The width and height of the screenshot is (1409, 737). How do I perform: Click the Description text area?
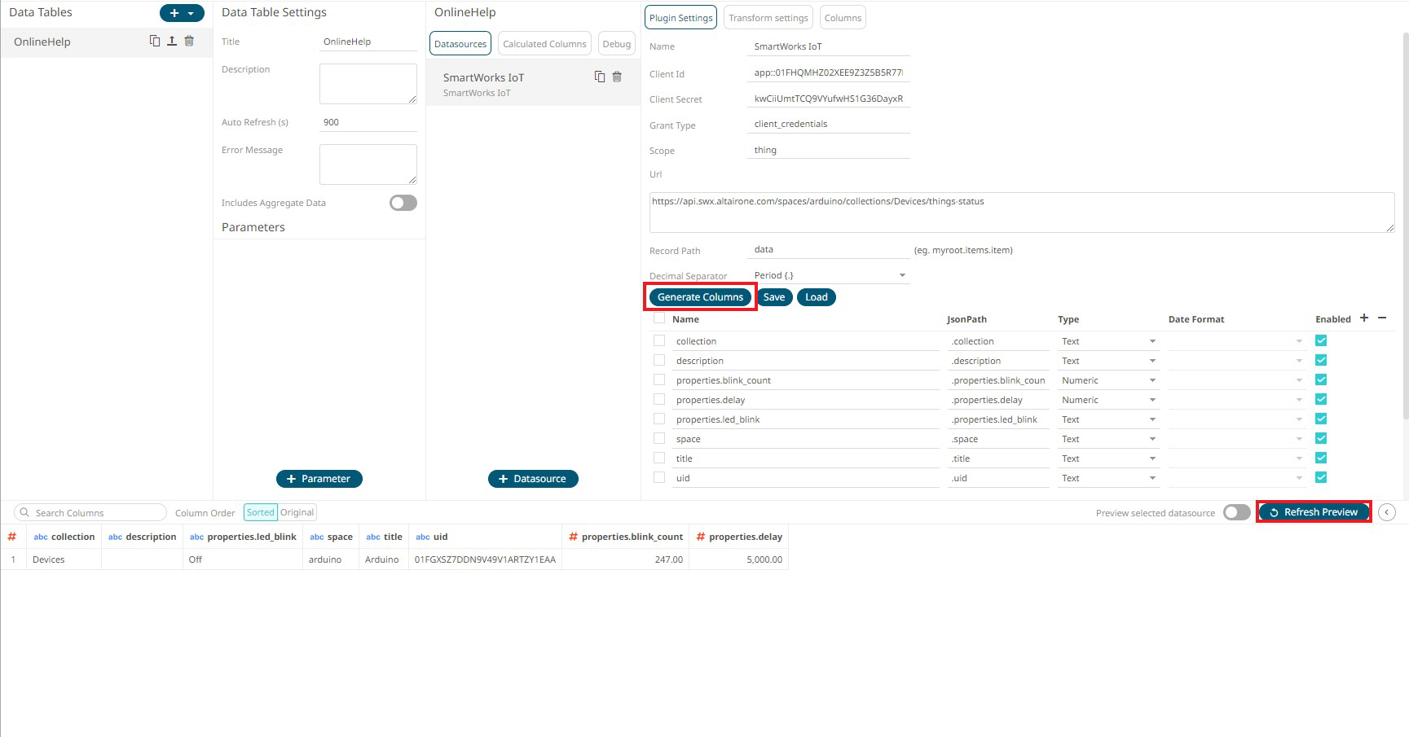tap(368, 84)
